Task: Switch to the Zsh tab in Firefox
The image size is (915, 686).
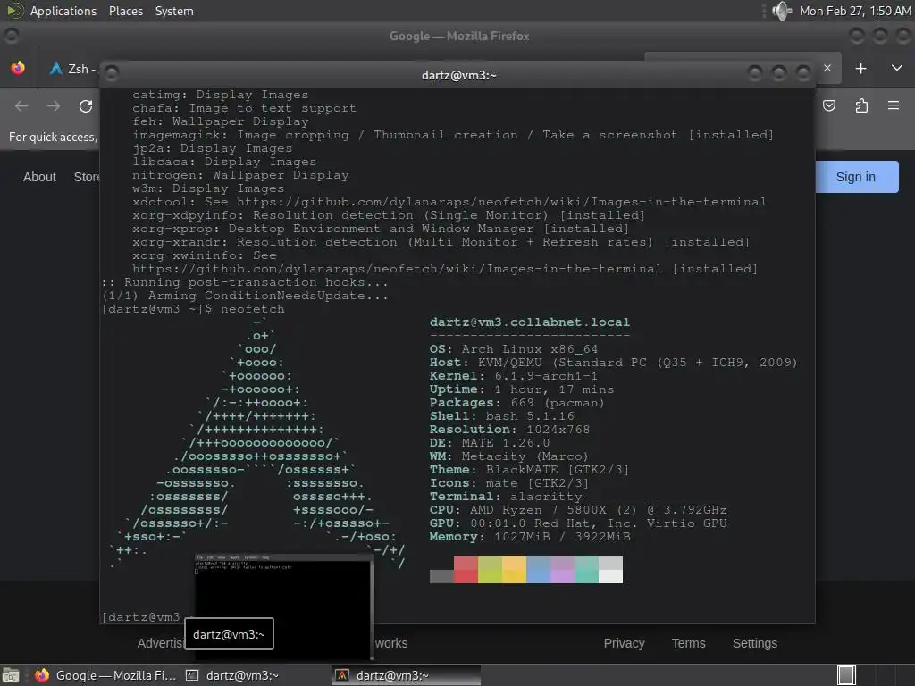Action: (73, 69)
